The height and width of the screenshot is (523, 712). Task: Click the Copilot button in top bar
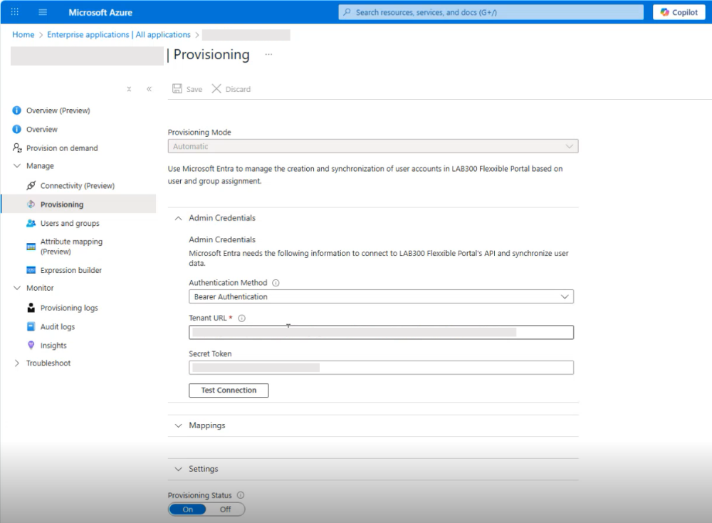677,12
